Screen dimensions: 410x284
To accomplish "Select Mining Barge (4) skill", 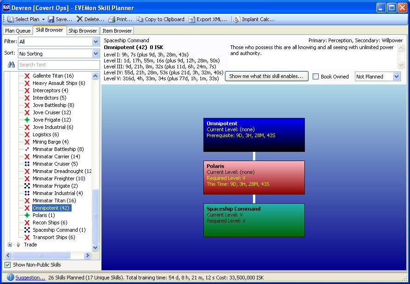I will (51, 142).
